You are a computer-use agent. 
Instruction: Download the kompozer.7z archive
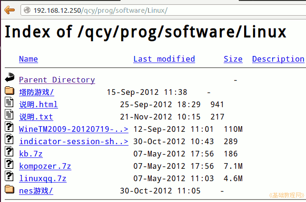pyautogui.click(x=45, y=166)
